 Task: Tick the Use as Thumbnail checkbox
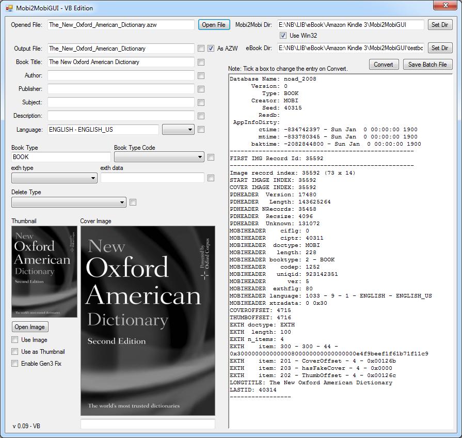click(x=15, y=352)
